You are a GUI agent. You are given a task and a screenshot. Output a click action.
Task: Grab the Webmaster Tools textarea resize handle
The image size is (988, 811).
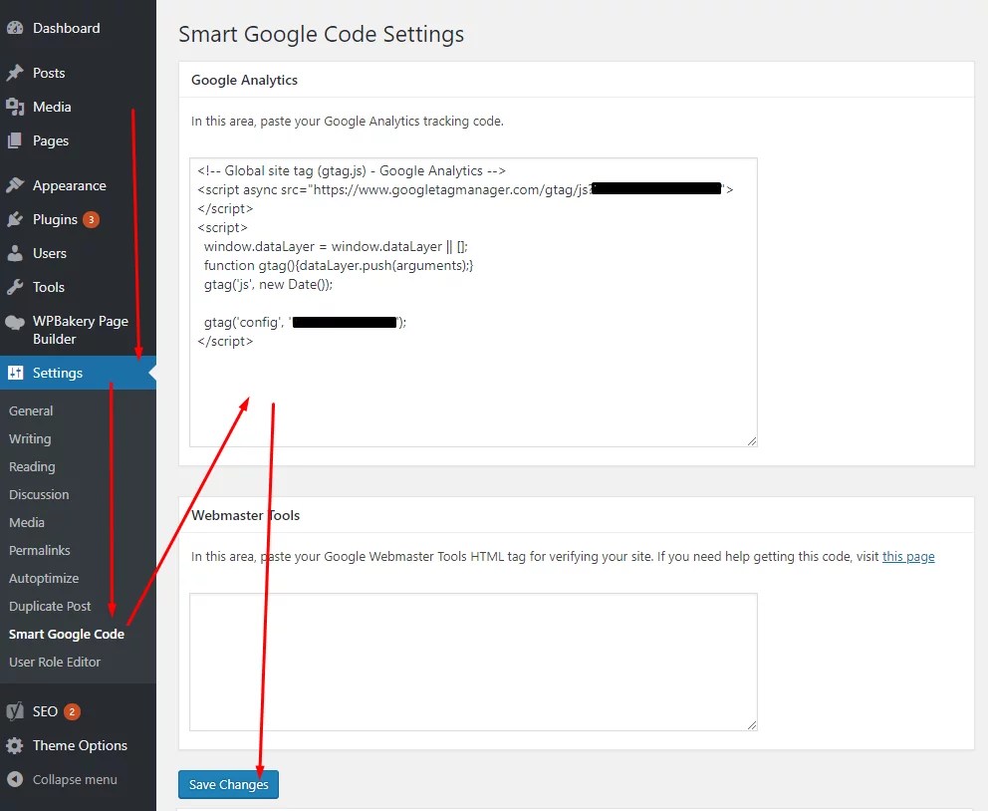click(x=752, y=725)
